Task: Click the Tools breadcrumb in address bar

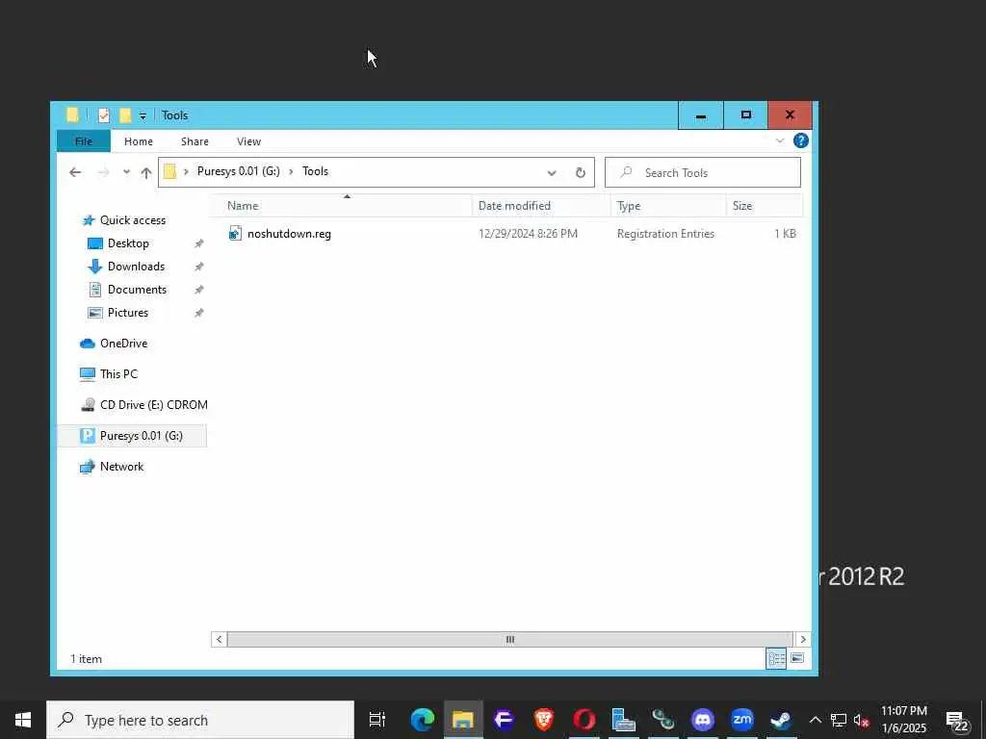Action: [x=315, y=171]
